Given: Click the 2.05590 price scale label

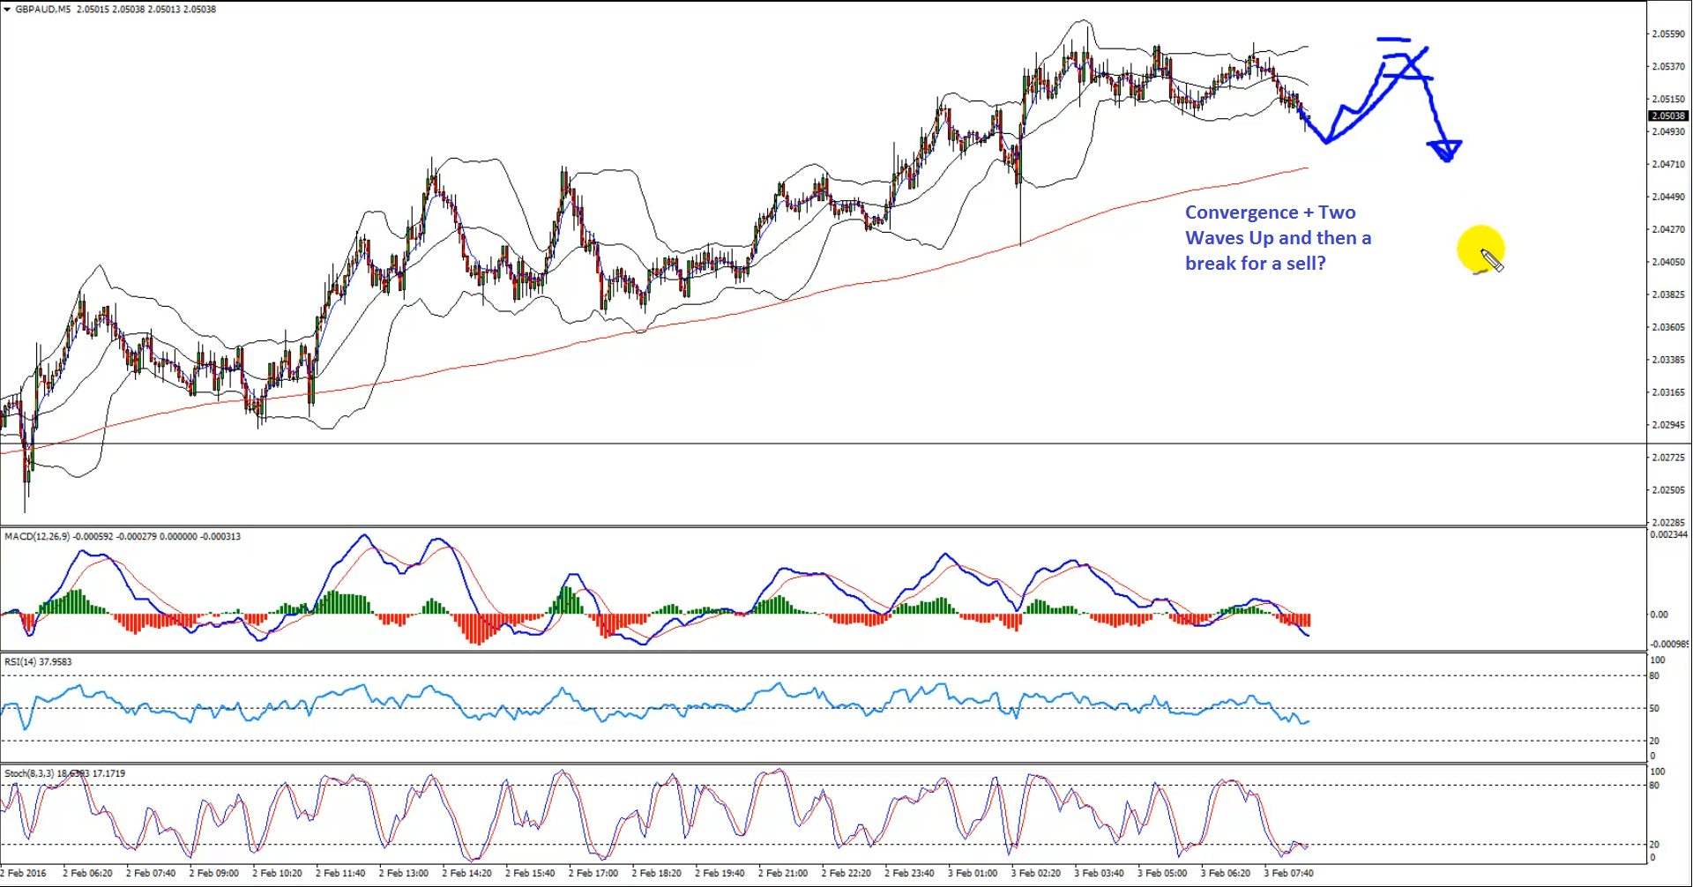Looking at the screenshot, I should [1667, 34].
